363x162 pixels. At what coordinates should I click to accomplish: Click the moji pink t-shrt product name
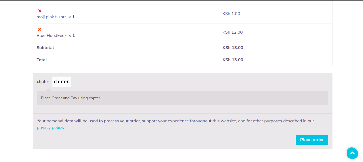tap(51, 17)
